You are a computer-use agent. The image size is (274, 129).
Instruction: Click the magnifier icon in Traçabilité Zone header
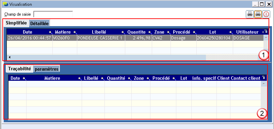[148, 78]
